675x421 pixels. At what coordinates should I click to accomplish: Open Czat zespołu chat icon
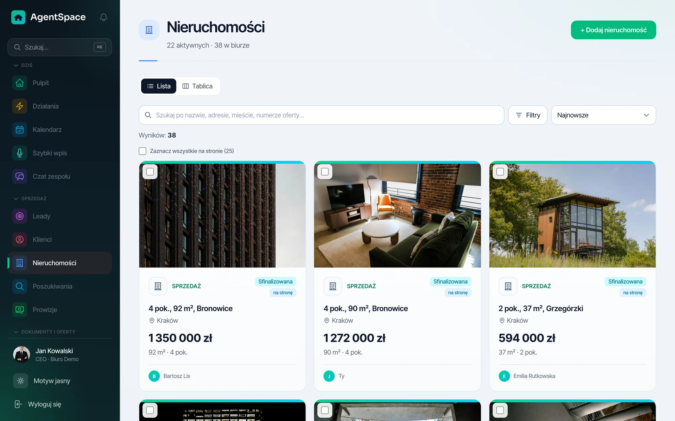pyautogui.click(x=20, y=176)
